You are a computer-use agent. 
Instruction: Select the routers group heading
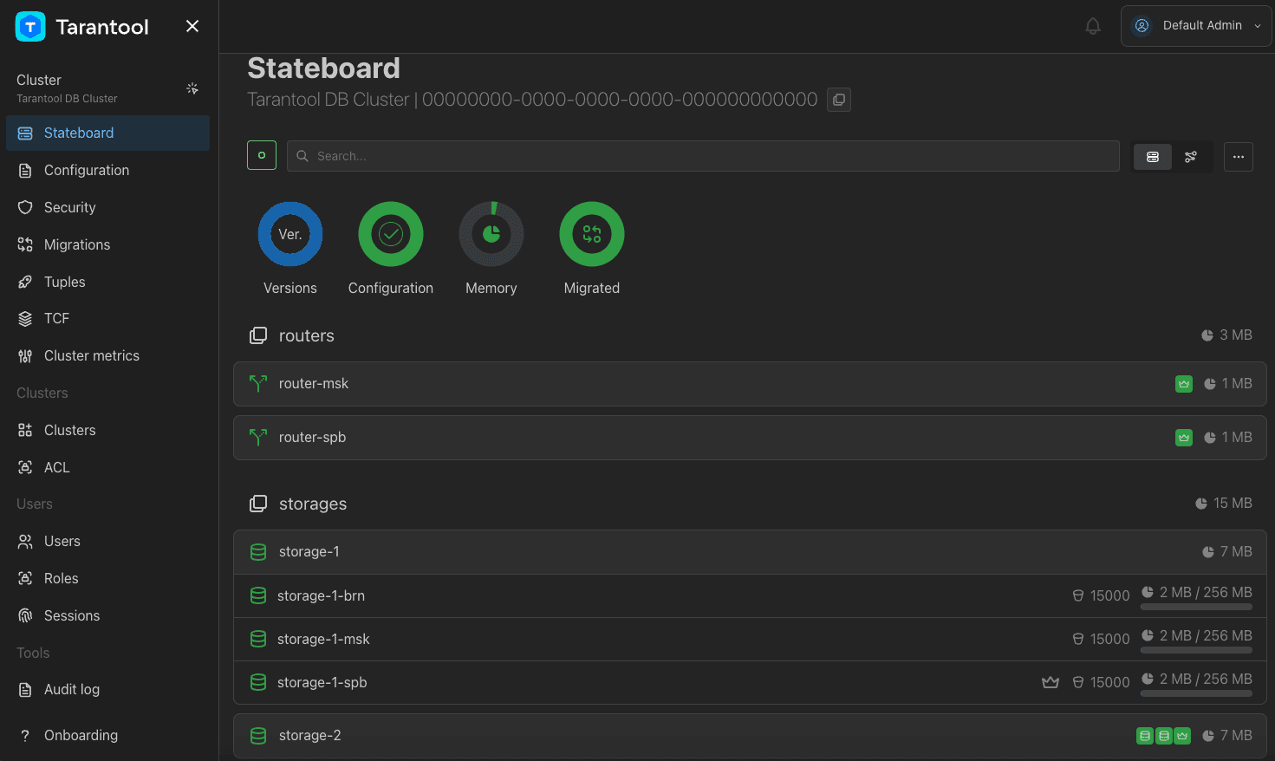[x=307, y=335]
